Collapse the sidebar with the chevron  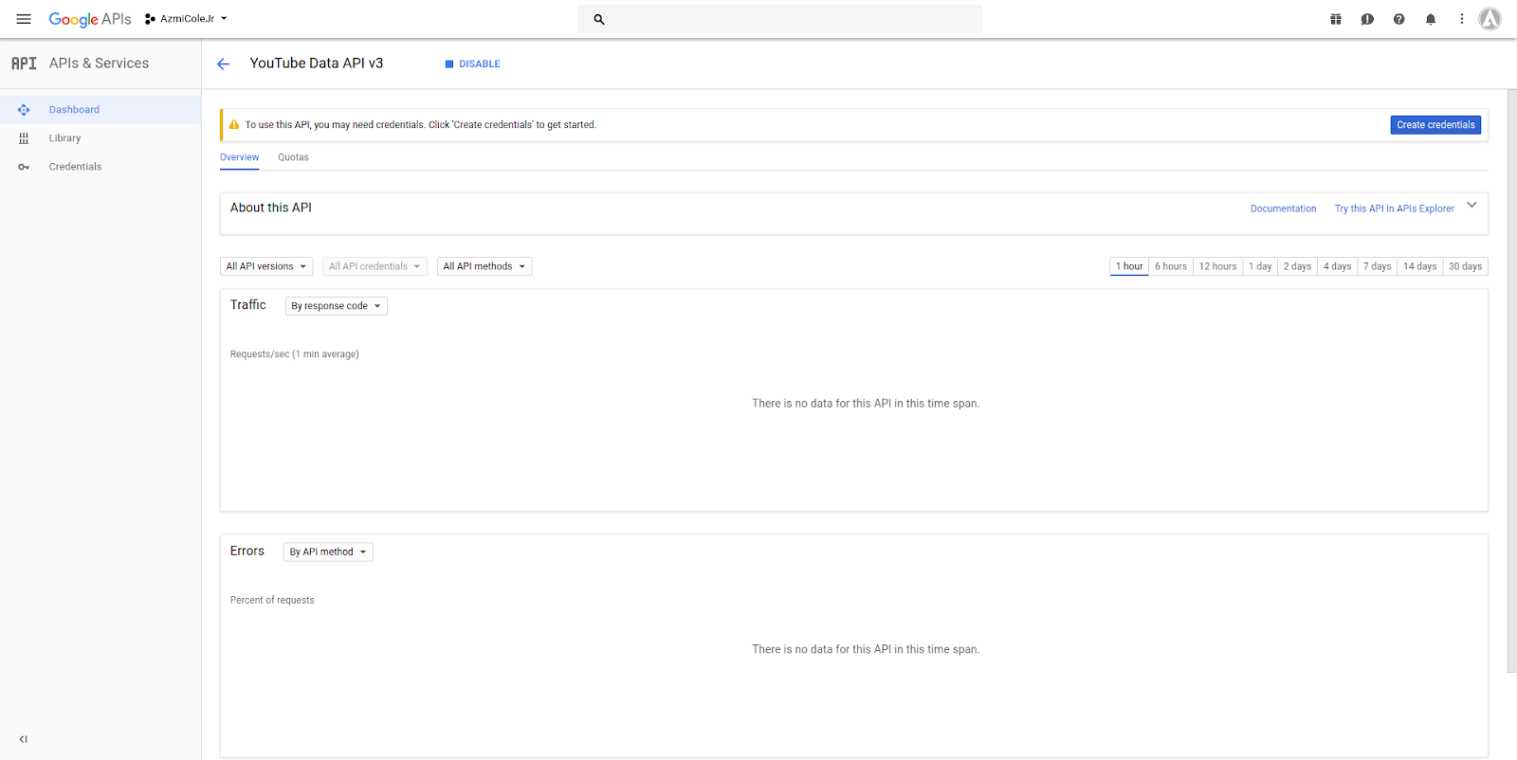[x=24, y=739]
